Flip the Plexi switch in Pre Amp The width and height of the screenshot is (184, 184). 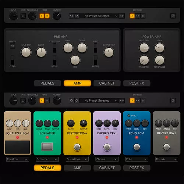[x=95, y=48]
